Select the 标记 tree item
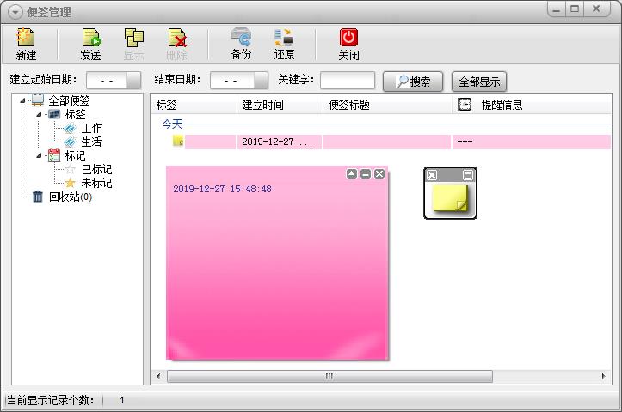The width and height of the screenshot is (622, 412). tap(76, 155)
